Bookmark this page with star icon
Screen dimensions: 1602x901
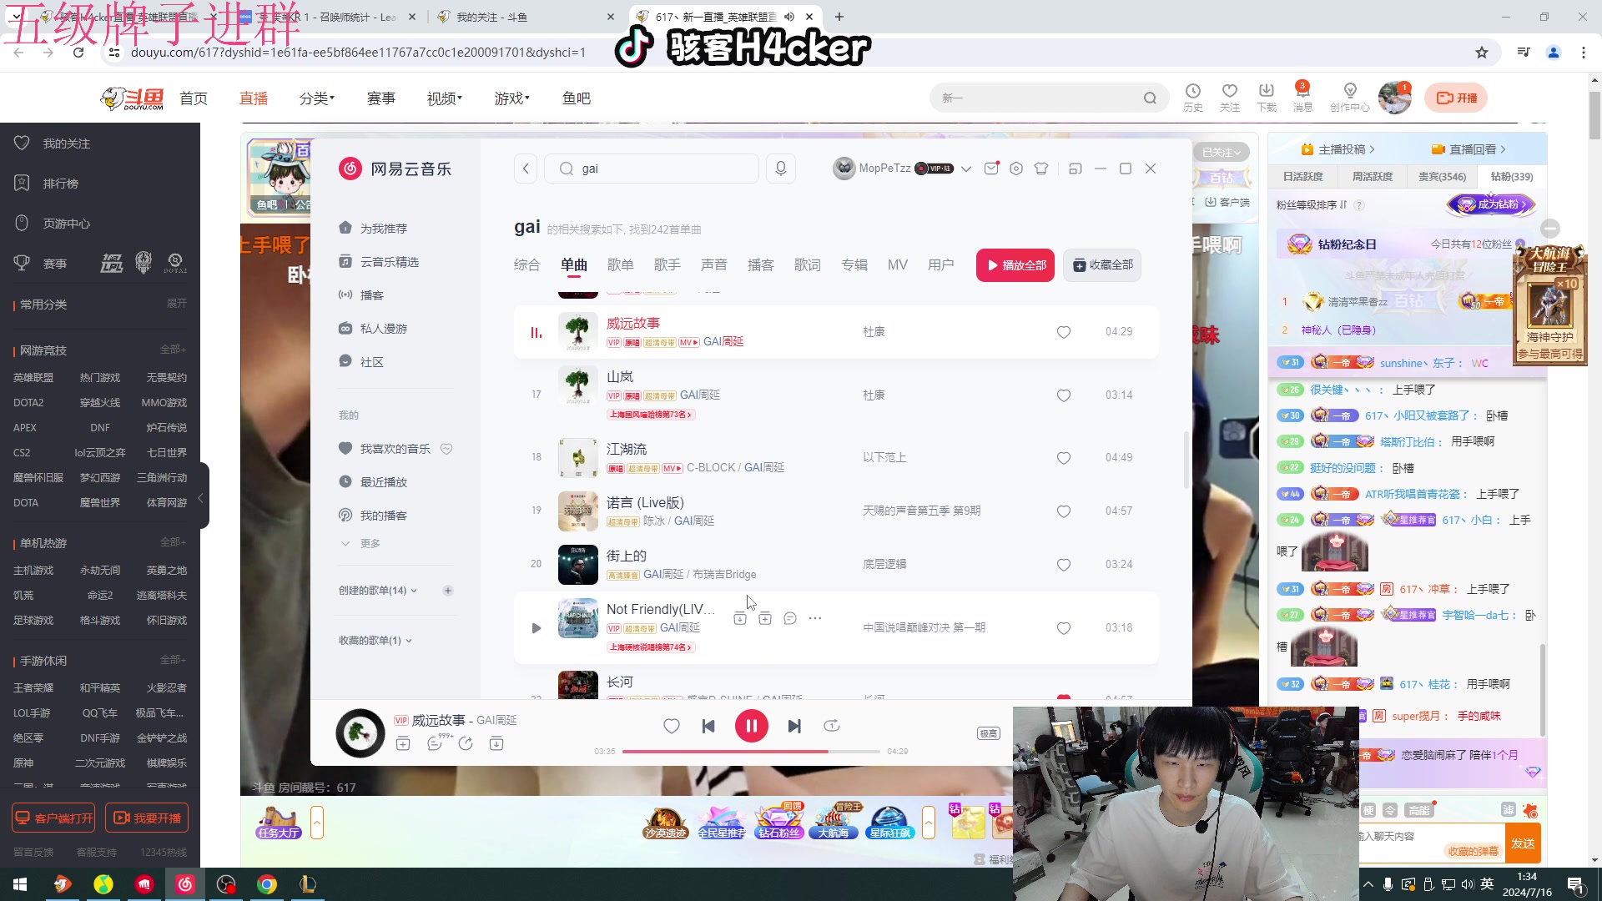1482,53
